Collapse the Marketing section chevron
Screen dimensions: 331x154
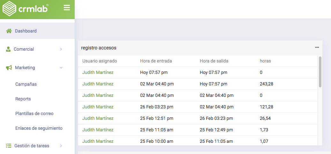pos(61,68)
